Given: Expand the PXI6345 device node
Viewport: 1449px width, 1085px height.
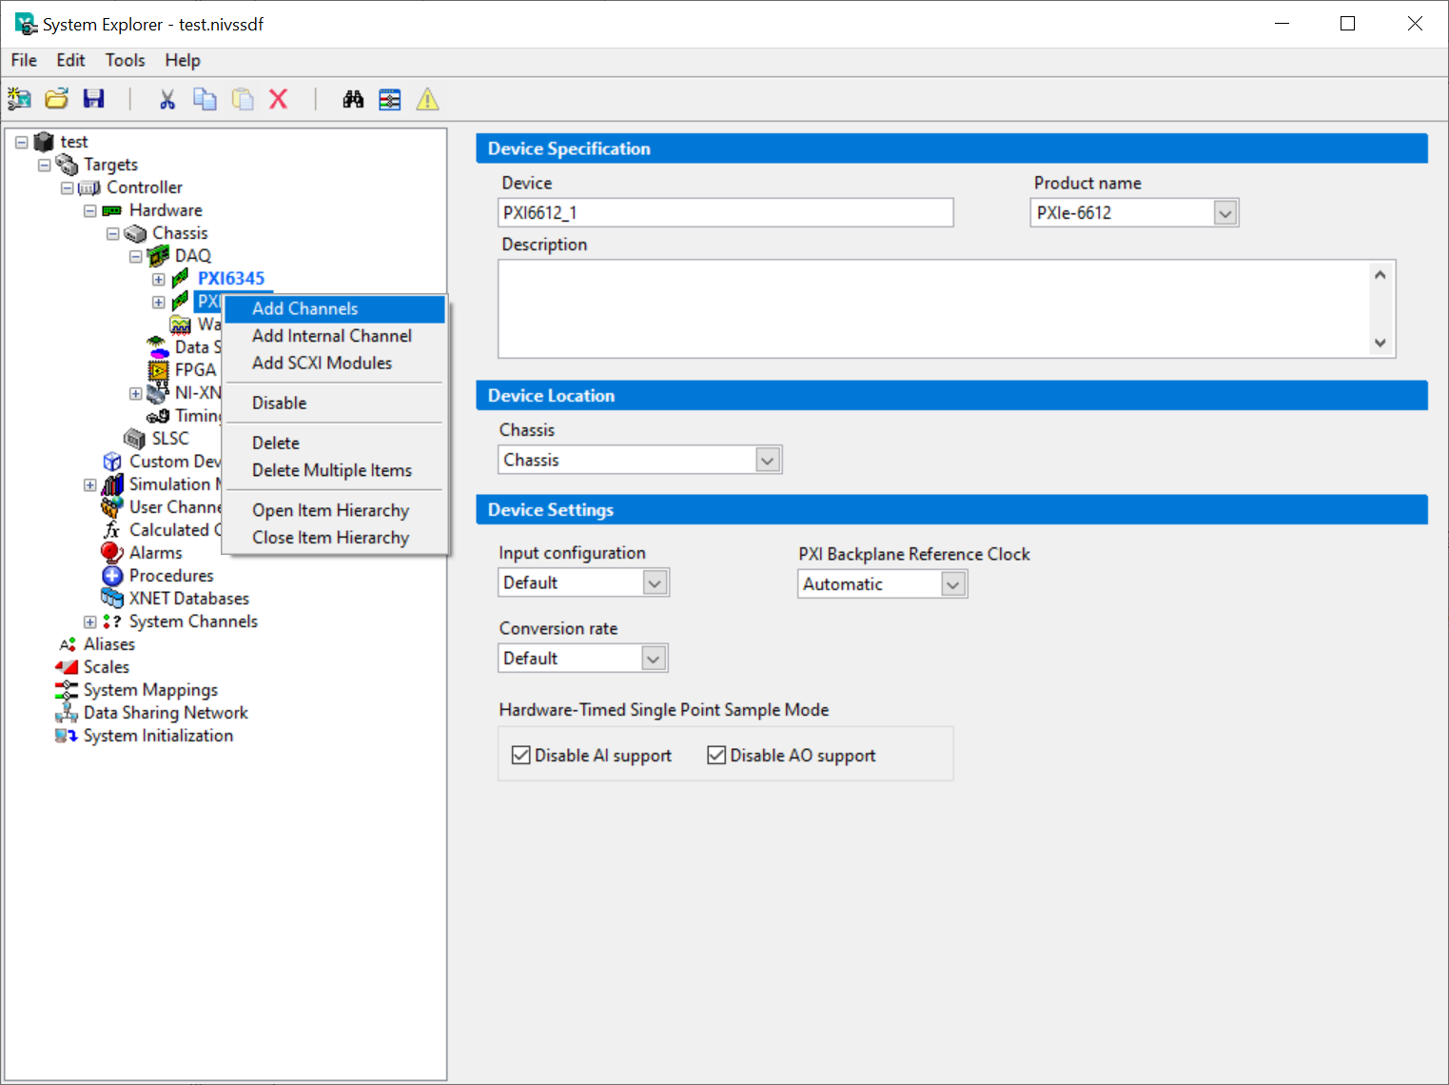Looking at the screenshot, I should click(158, 279).
